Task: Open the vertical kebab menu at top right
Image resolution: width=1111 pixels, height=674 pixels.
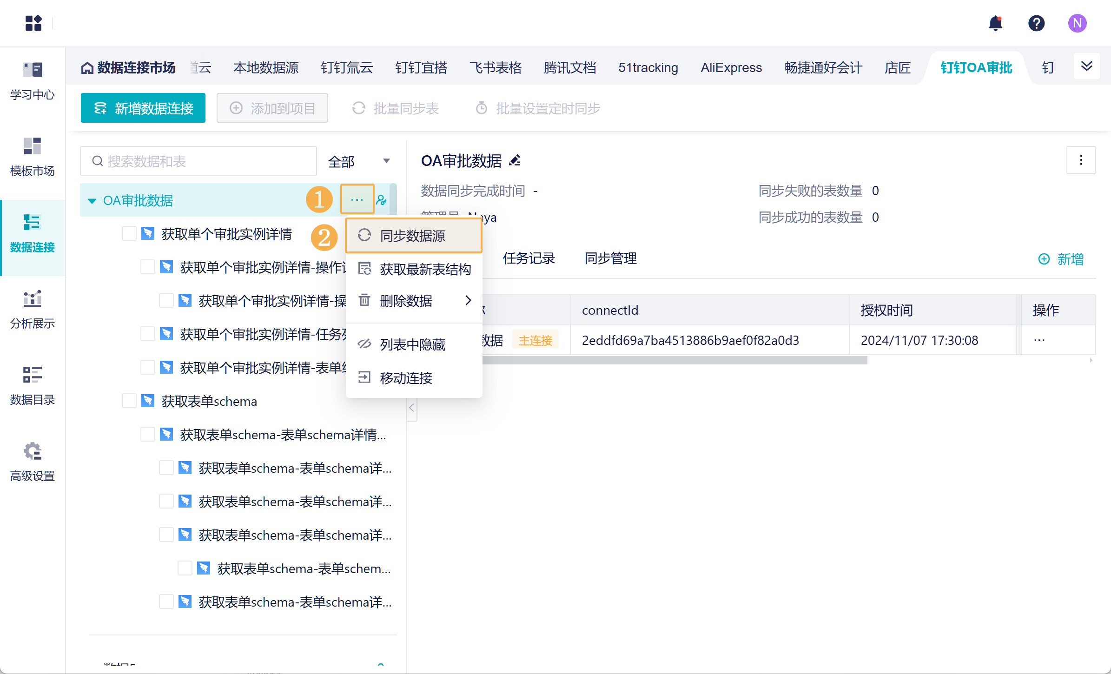Action: [1081, 160]
